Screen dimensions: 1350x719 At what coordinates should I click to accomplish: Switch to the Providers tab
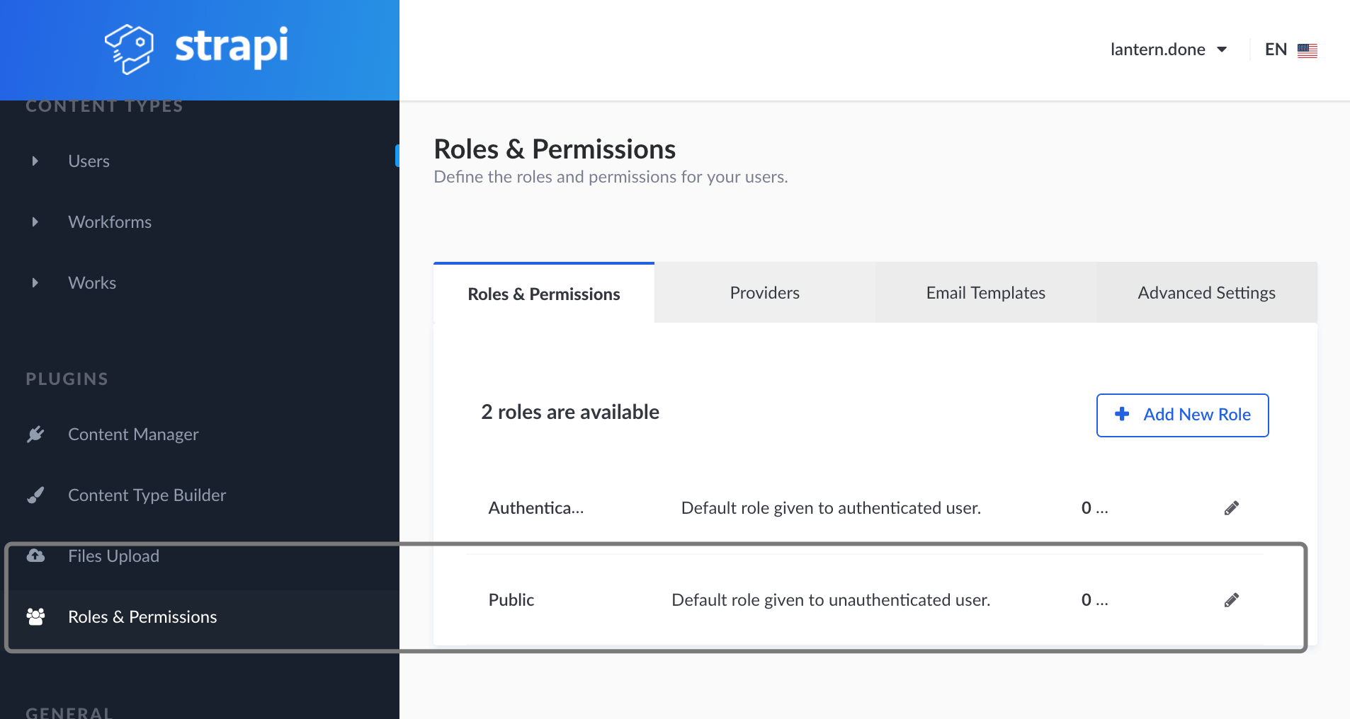click(764, 293)
